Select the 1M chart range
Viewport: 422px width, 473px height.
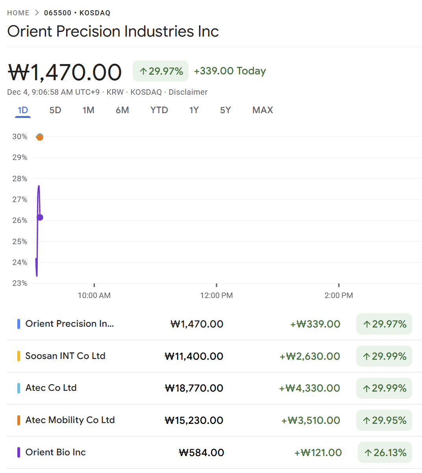(x=88, y=110)
